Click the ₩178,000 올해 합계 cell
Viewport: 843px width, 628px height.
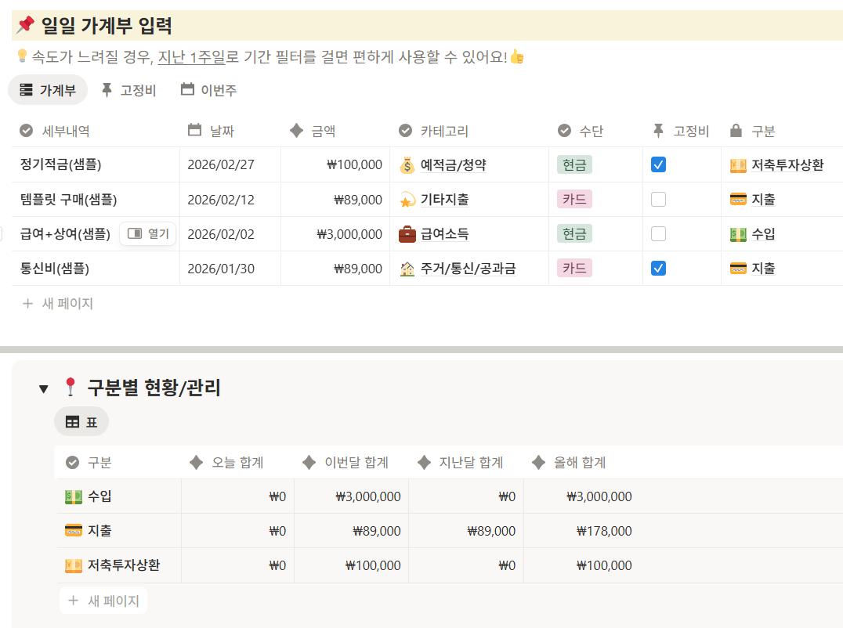(x=581, y=531)
